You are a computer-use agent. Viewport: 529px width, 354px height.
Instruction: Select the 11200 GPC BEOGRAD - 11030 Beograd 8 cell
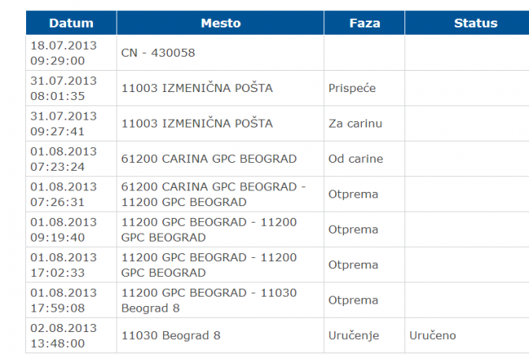click(220, 301)
